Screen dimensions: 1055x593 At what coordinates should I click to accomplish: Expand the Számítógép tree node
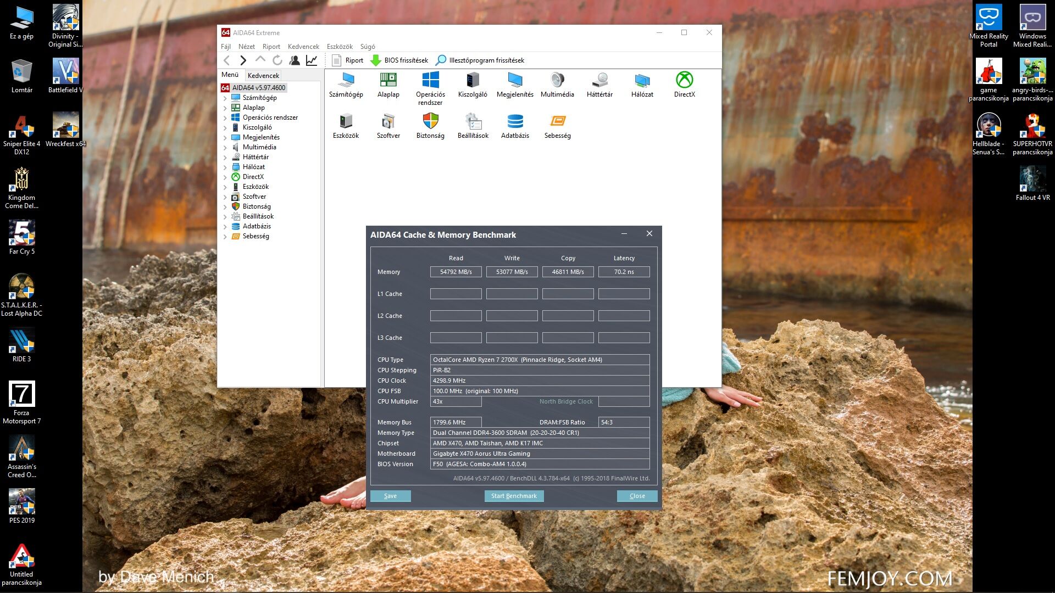point(225,98)
